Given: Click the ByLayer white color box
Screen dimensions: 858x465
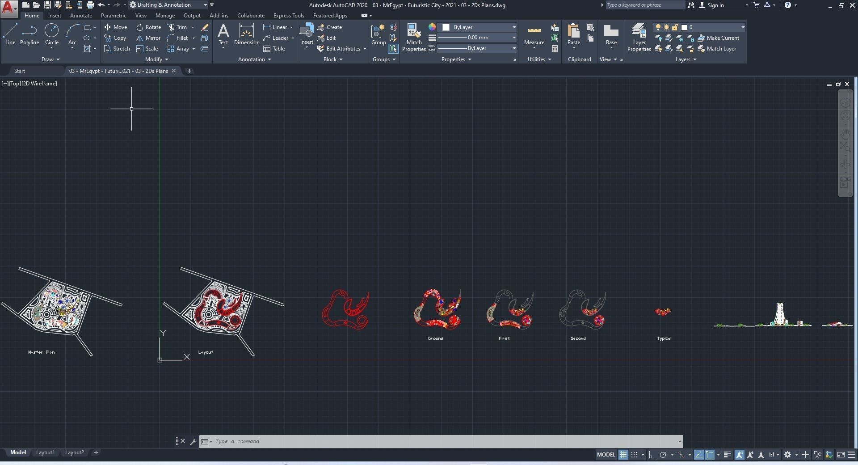Looking at the screenshot, I should point(446,27).
